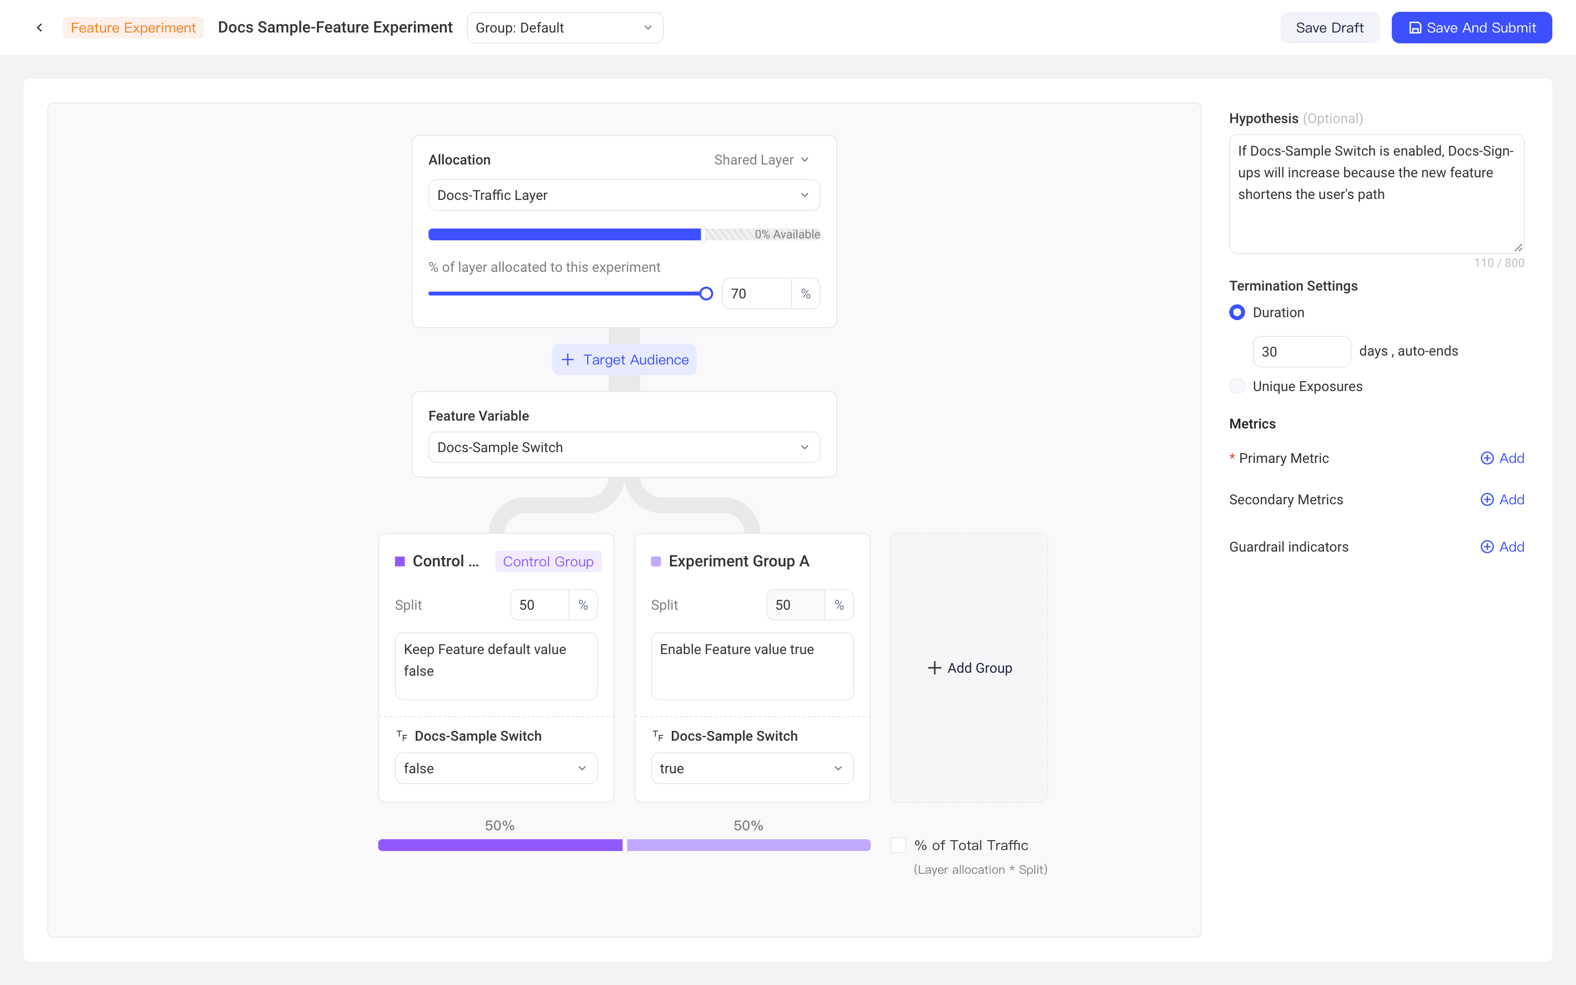Image resolution: width=1576 pixels, height=985 pixels.
Task: Select the Duration radio button
Action: (x=1237, y=313)
